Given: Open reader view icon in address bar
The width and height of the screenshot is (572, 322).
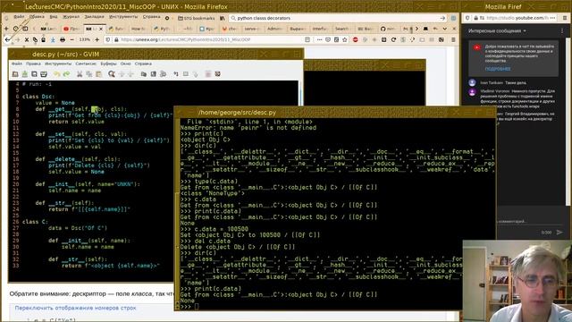Looking at the screenshot, I should pos(307,39).
